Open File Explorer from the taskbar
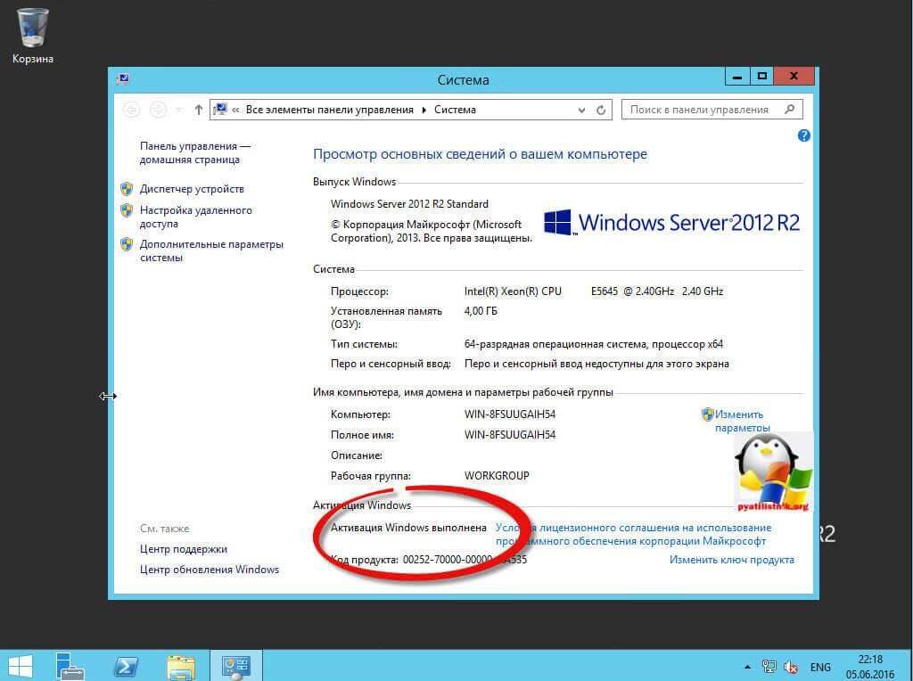 181,666
